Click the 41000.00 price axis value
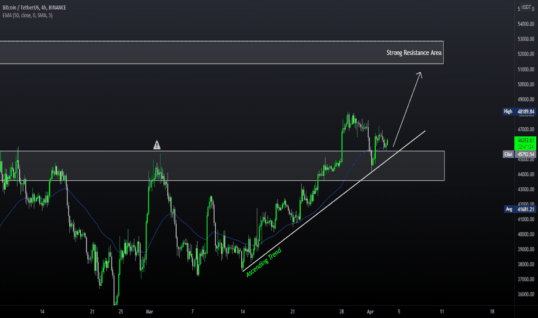This screenshot has width=538, height=318. click(526, 219)
